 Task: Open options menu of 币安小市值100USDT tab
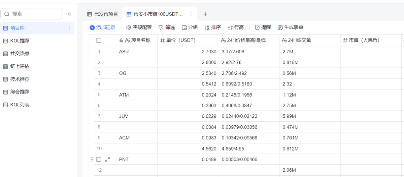click(x=191, y=14)
